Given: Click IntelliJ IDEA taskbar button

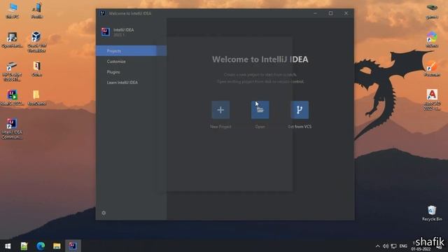Looking at the screenshot, I should click(x=73, y=246).
